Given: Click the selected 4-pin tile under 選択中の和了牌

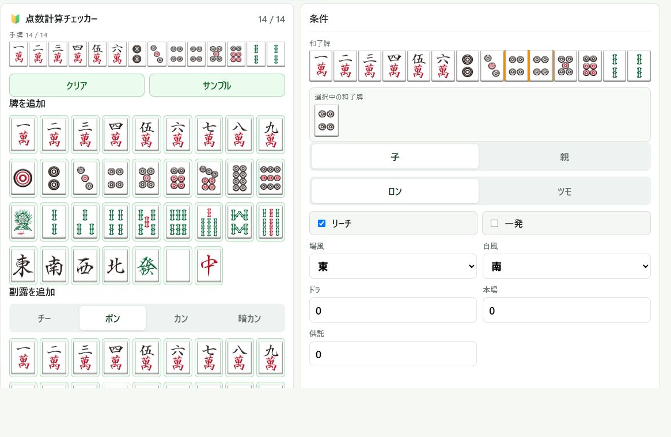Looking at the screenshot, I should click(x=327, y=121).
